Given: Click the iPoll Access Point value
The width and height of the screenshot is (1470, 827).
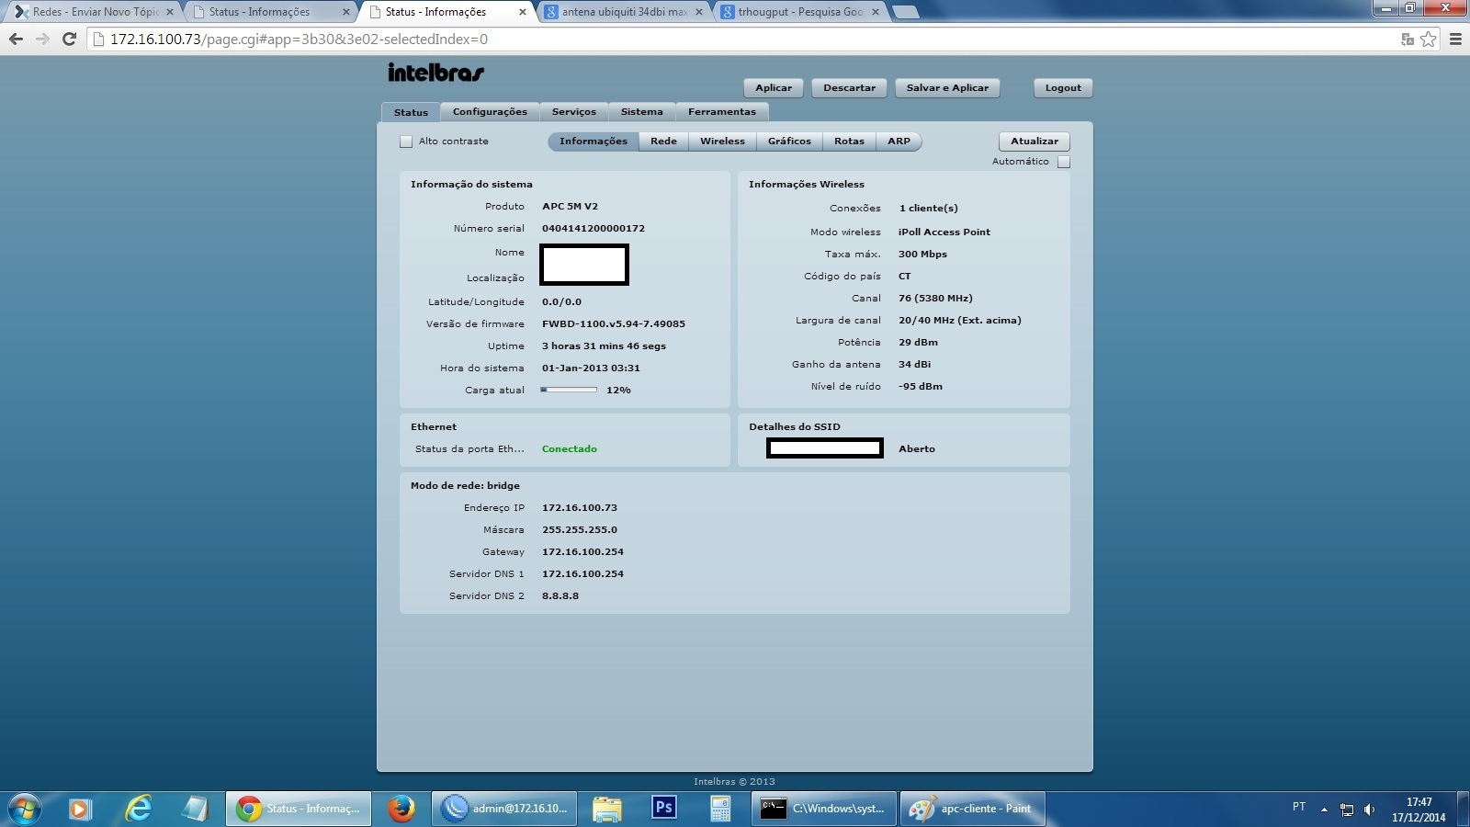Looking at the screenshot, I should [944, 232].
